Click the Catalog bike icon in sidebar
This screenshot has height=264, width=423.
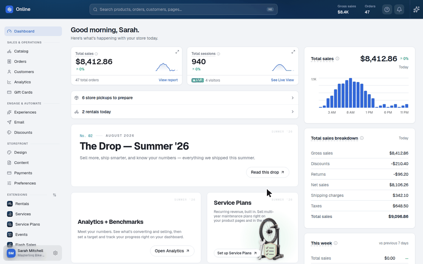9,51
